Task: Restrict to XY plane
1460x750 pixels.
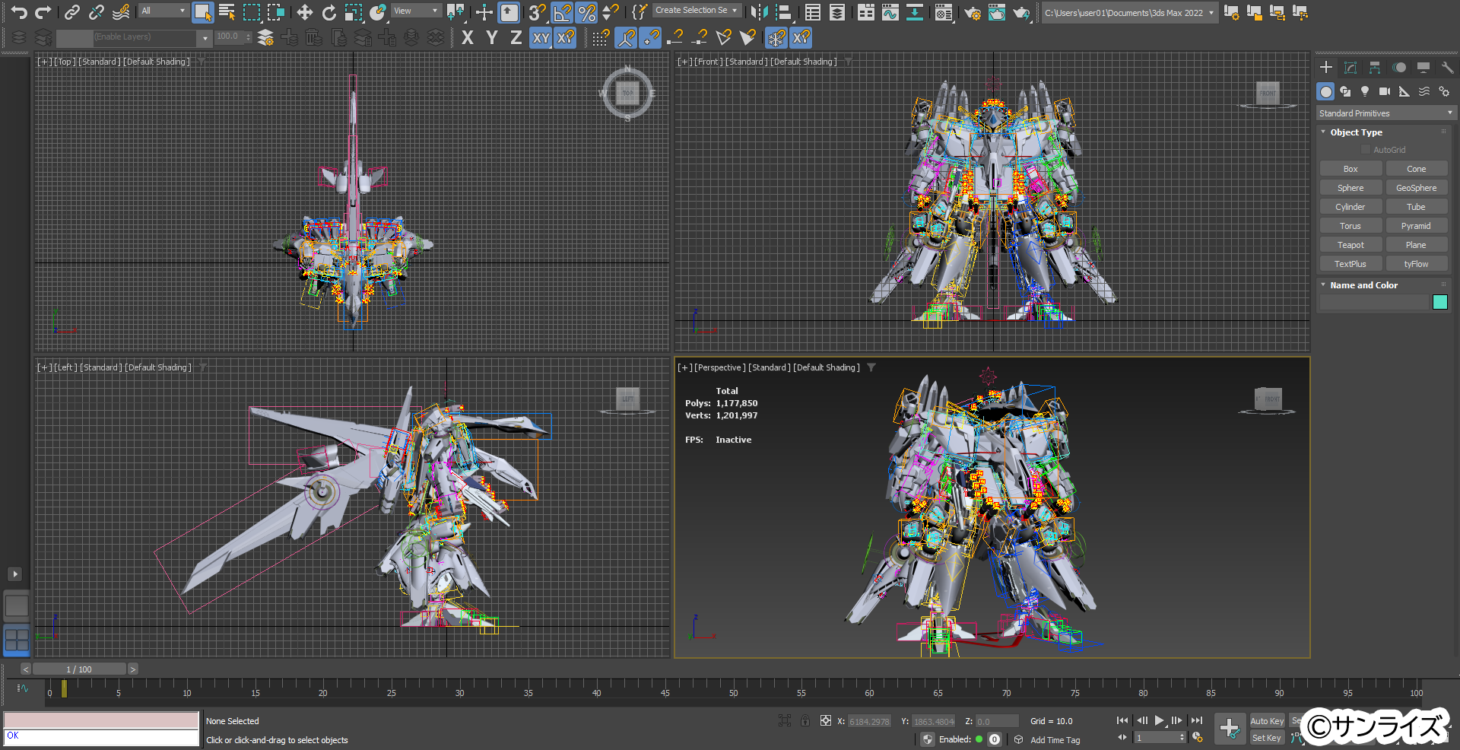Action: [x=541, y=37]
